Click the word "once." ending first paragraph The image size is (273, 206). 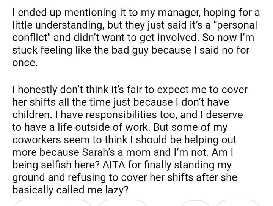click(25, 62)
